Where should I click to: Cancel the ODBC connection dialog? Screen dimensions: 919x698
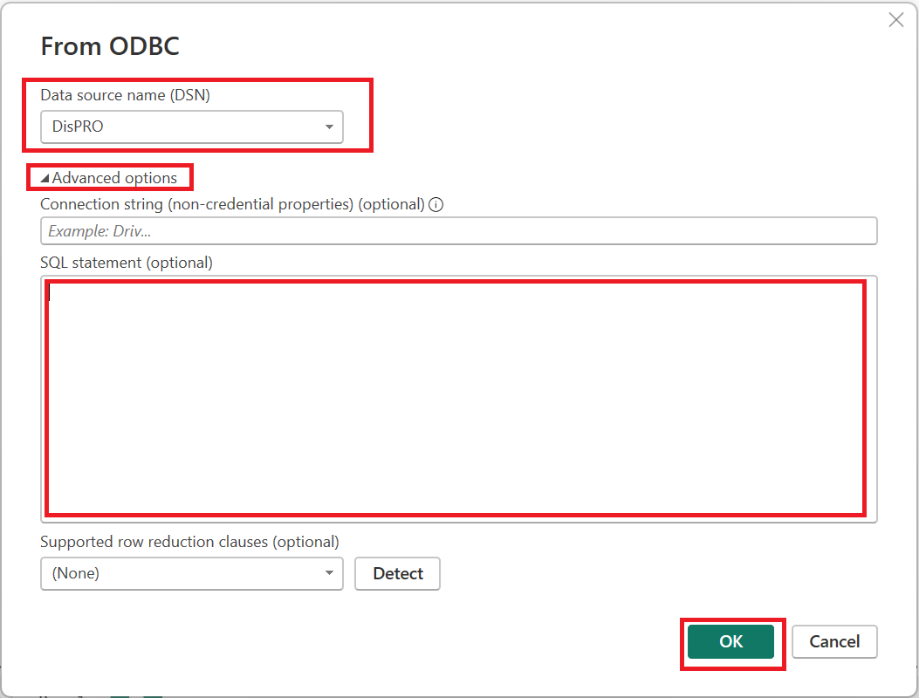point(834,641)
